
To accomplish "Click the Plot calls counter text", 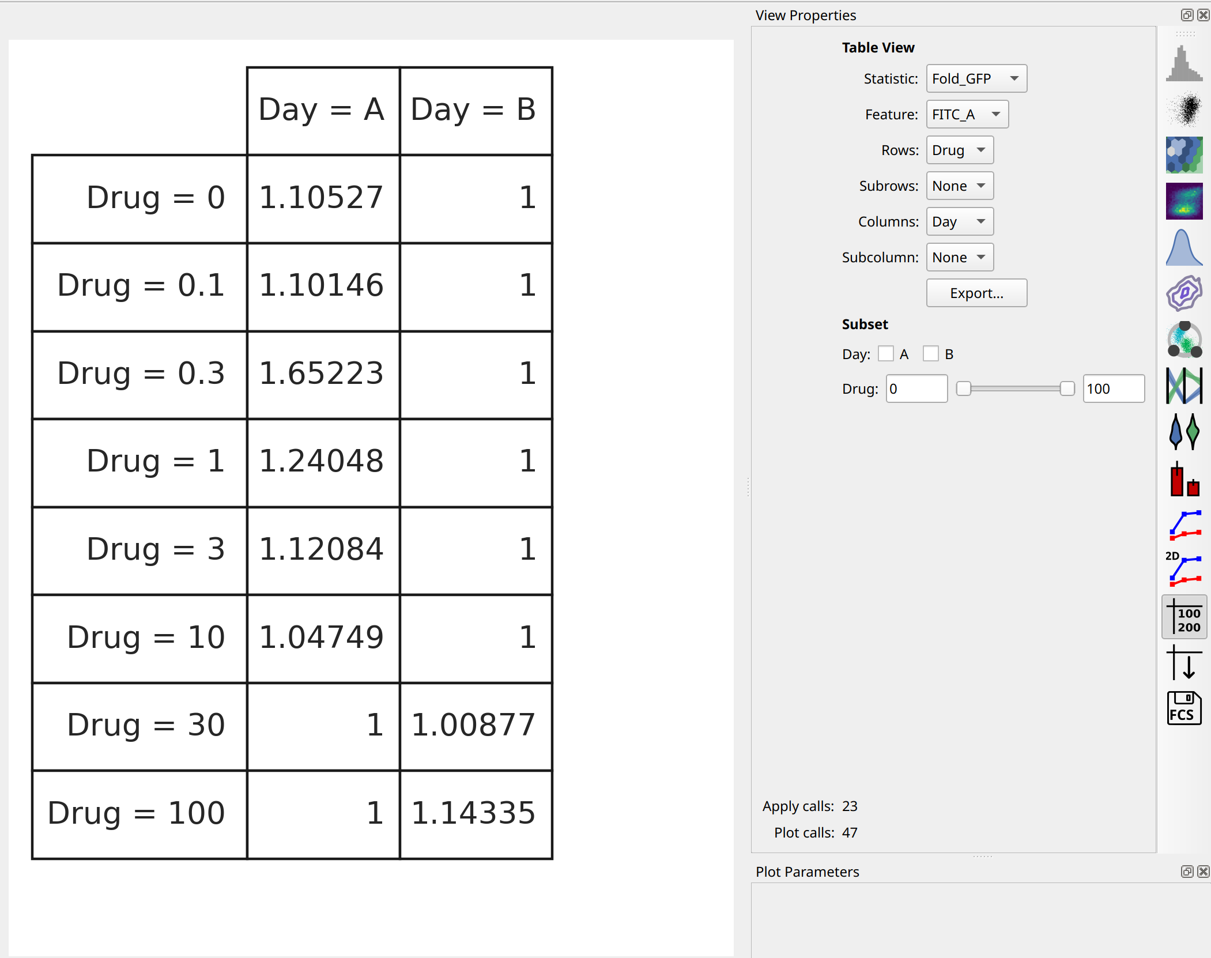I will coord(816,832).
